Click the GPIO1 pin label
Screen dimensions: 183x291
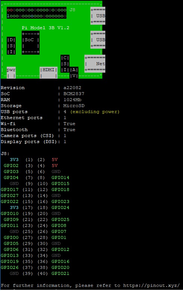(59, 237)
